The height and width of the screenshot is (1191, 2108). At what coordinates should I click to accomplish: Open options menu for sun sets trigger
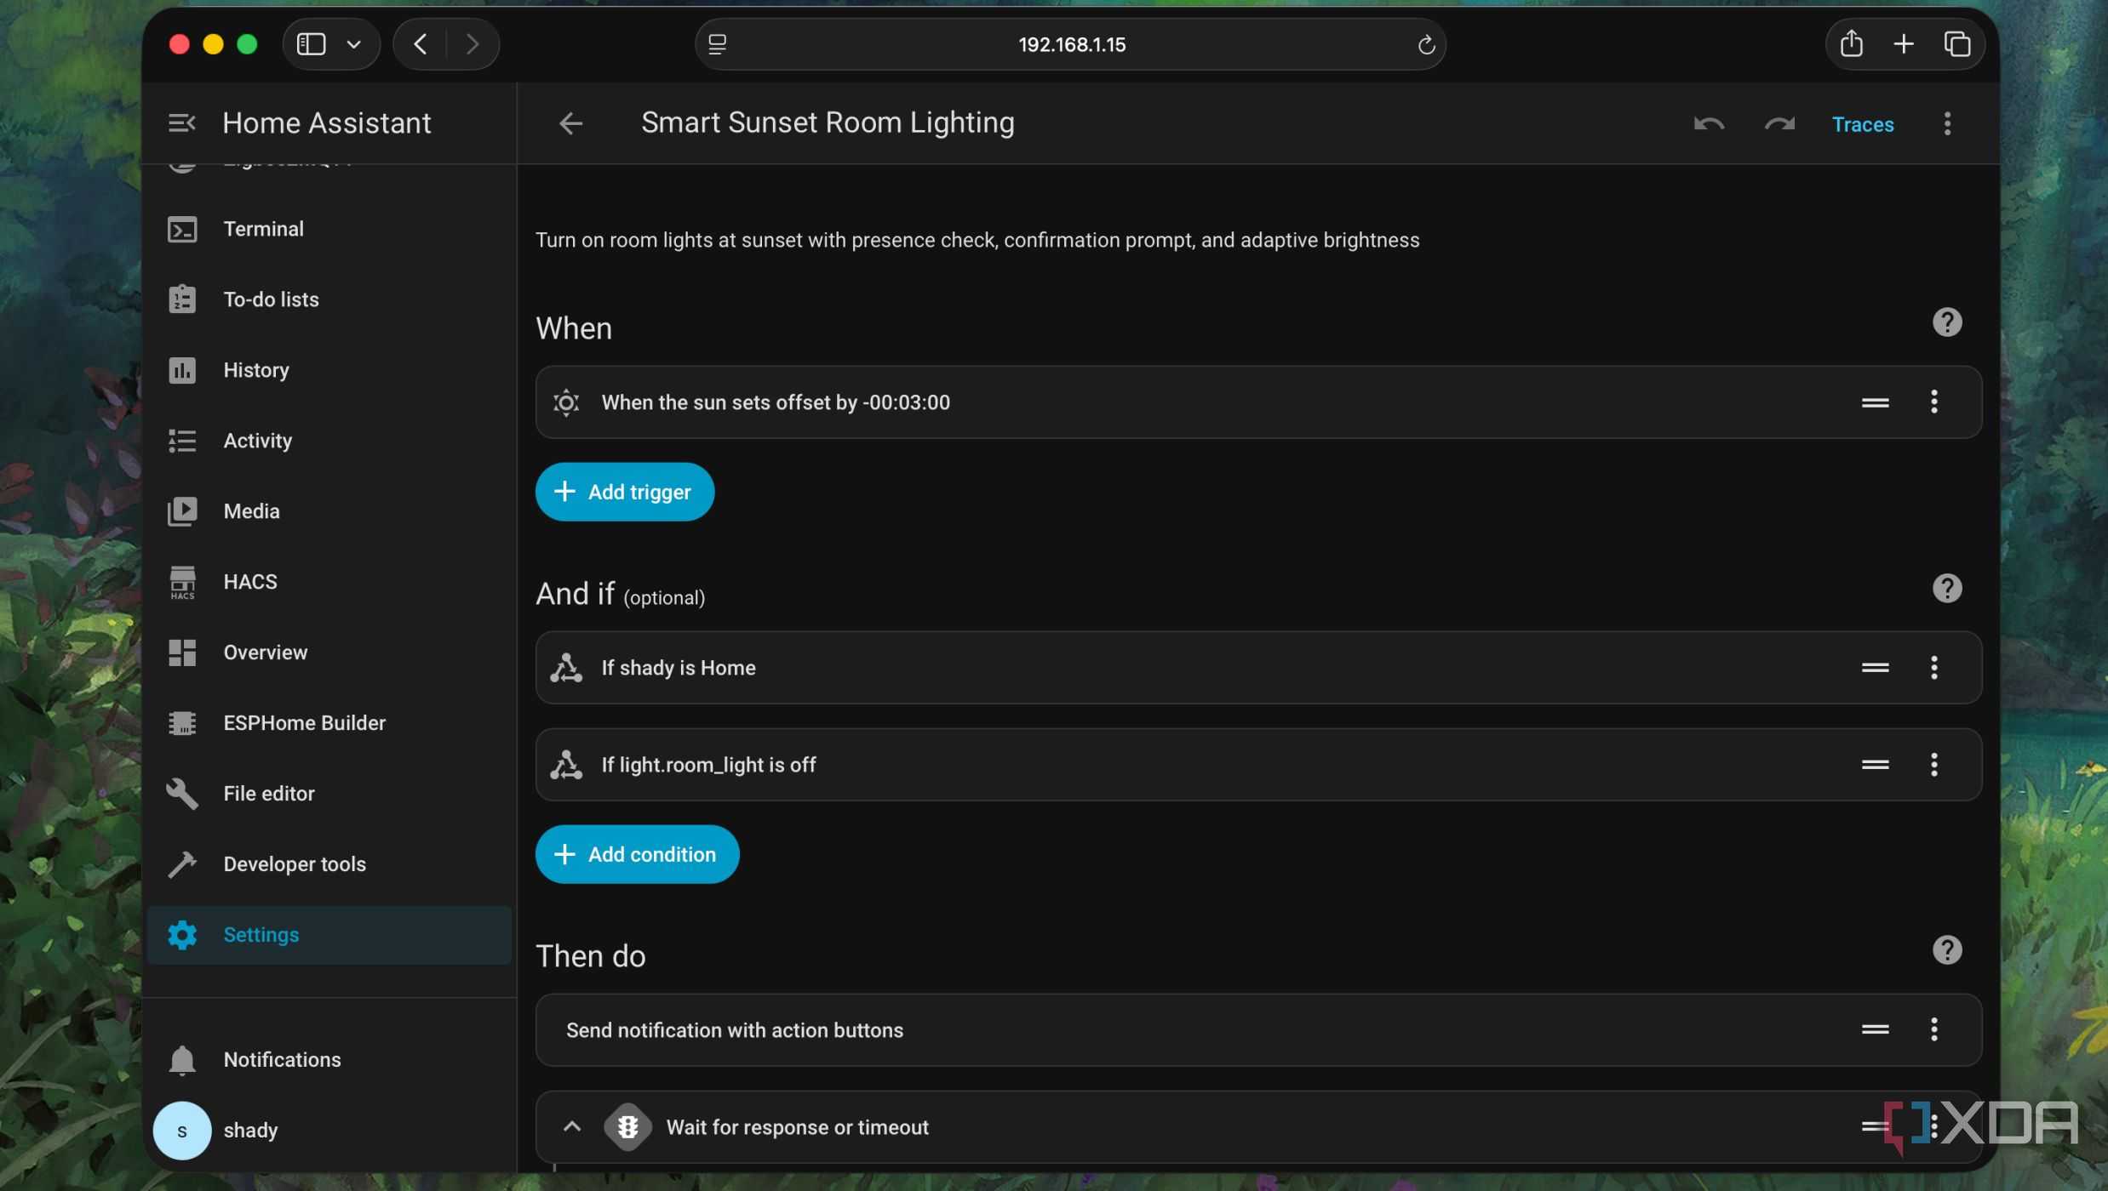(x=1933, y=402)
